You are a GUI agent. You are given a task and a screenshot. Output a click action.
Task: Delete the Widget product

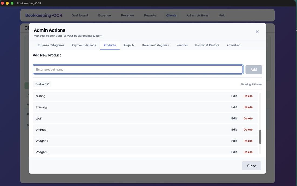click(248, 129)
